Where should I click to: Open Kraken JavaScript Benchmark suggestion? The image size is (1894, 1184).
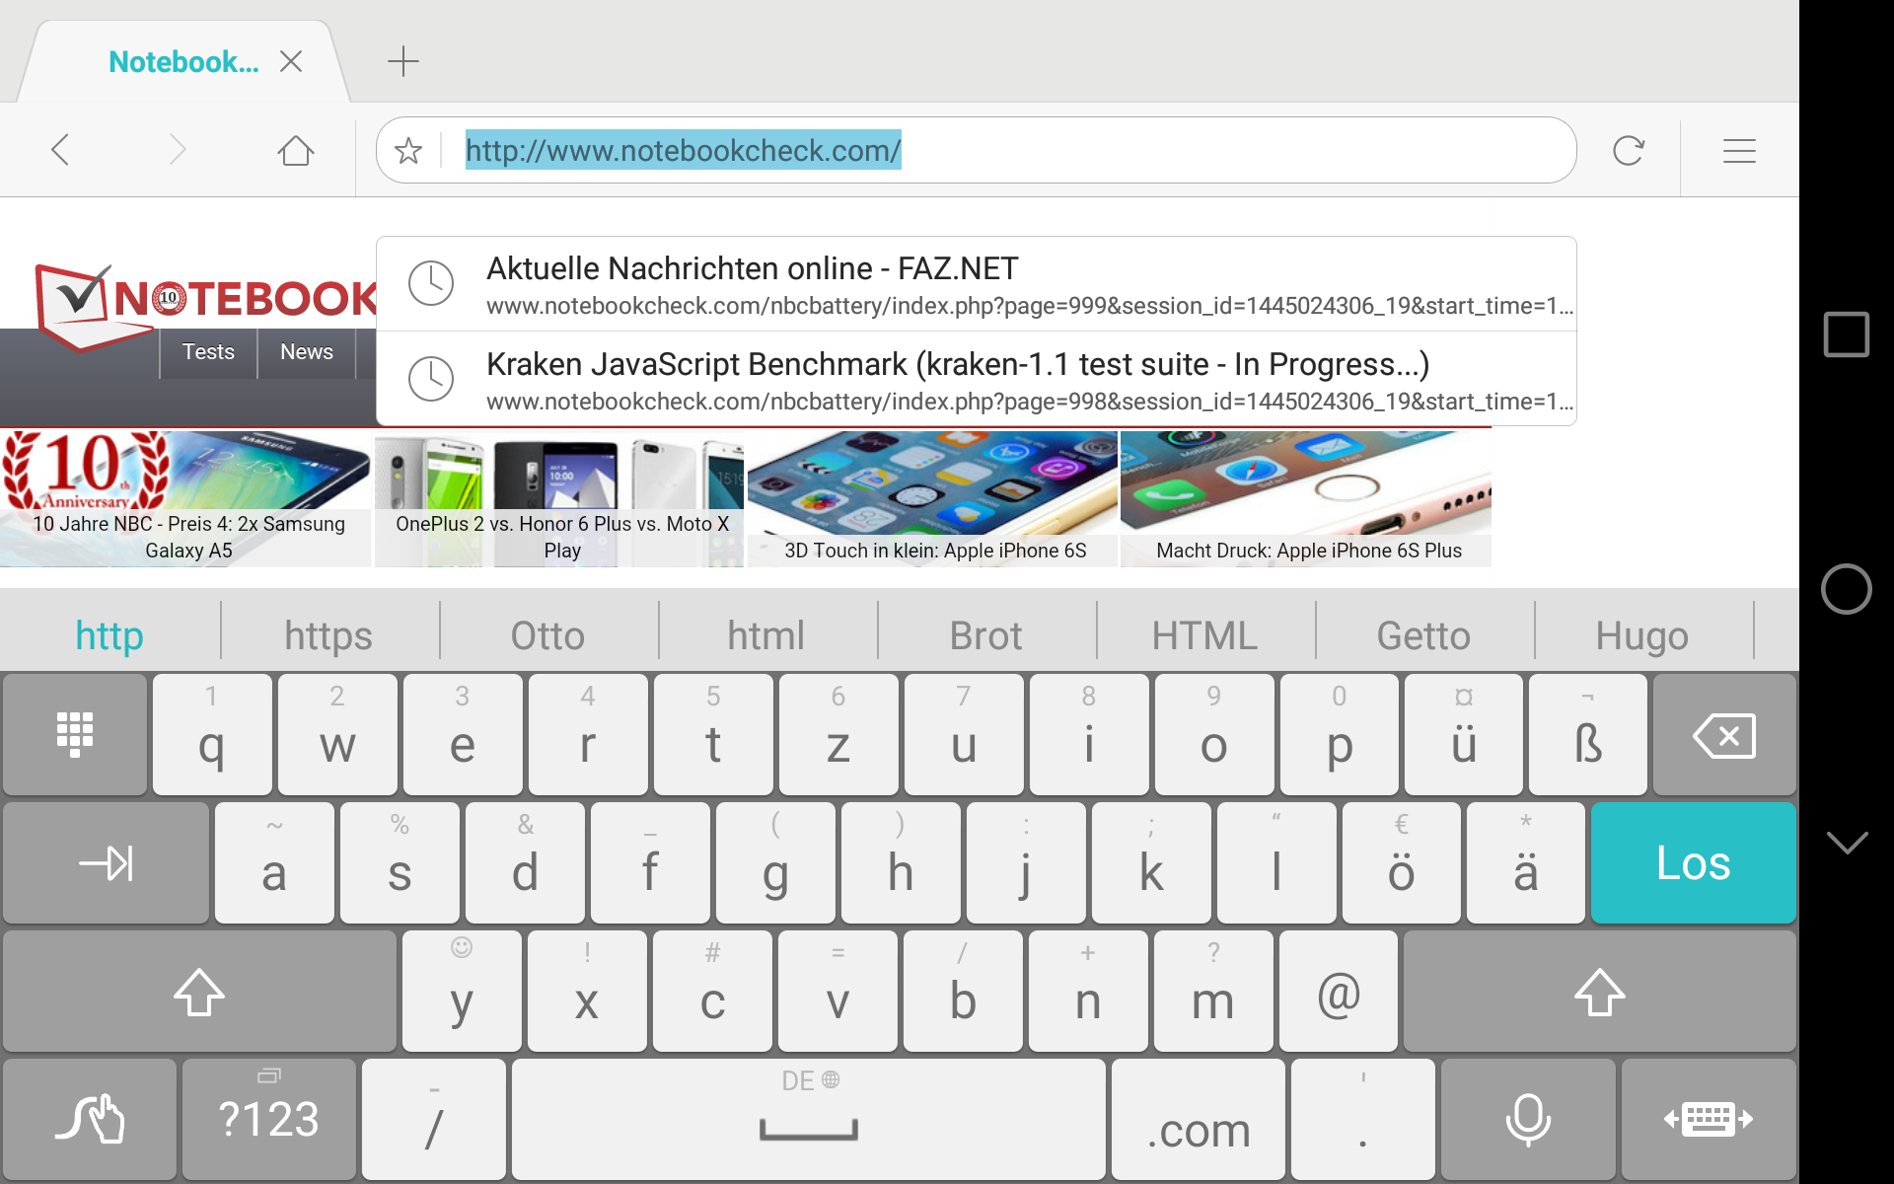(x=977, y=379)
